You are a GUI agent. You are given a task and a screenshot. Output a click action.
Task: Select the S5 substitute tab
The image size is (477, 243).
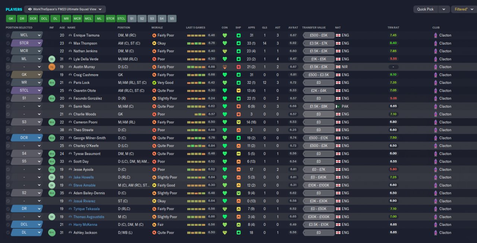[172, 18]
